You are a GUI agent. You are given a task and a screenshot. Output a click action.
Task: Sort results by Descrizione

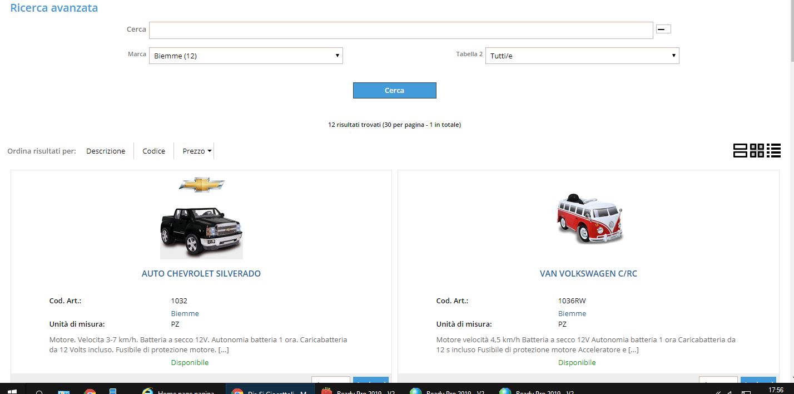tap(106, 151)
